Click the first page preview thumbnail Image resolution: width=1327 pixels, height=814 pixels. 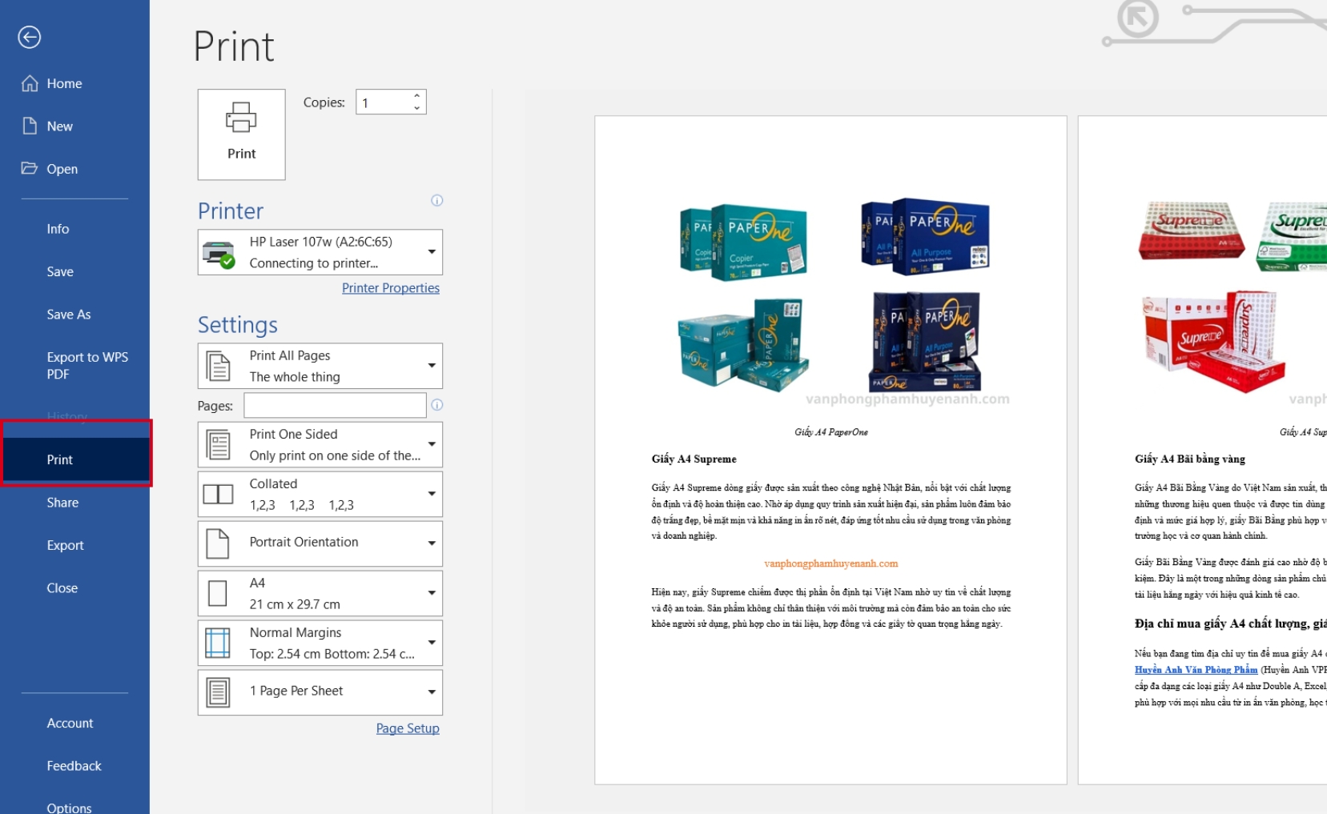(830, 450)
